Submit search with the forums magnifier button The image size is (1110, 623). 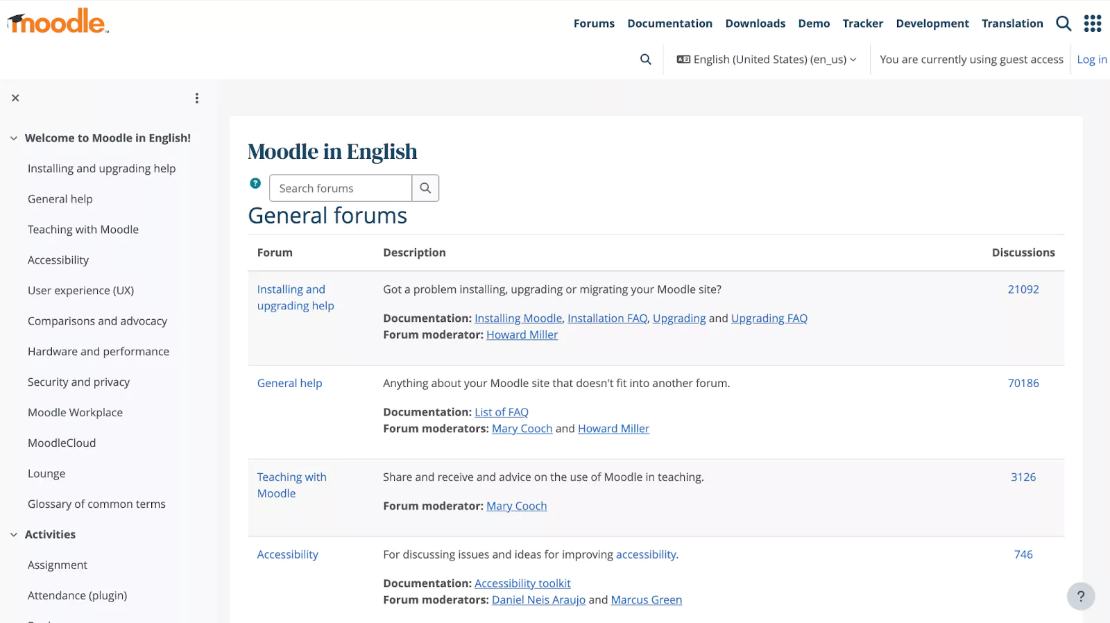click(x=425, y=188)
